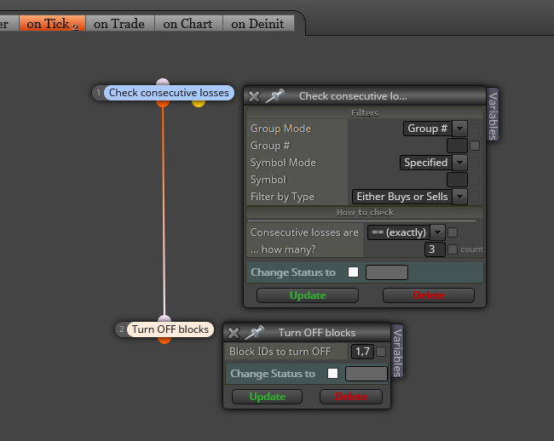
Task: Toggle the count checkbox
Action: (453, 249)
